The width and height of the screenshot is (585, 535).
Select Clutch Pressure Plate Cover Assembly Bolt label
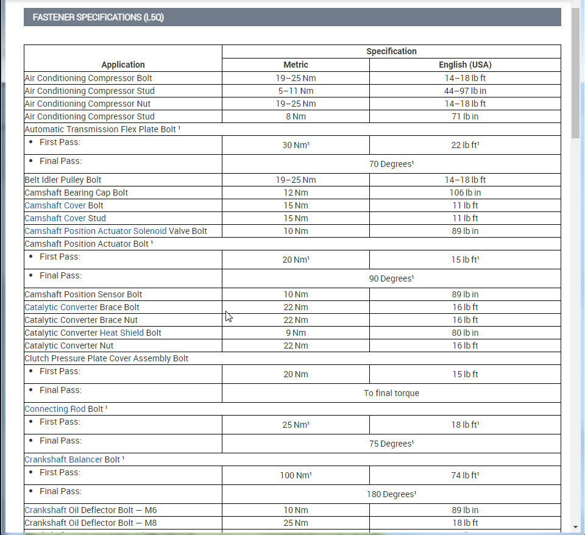pyautogui.click(x=106, y=358)
